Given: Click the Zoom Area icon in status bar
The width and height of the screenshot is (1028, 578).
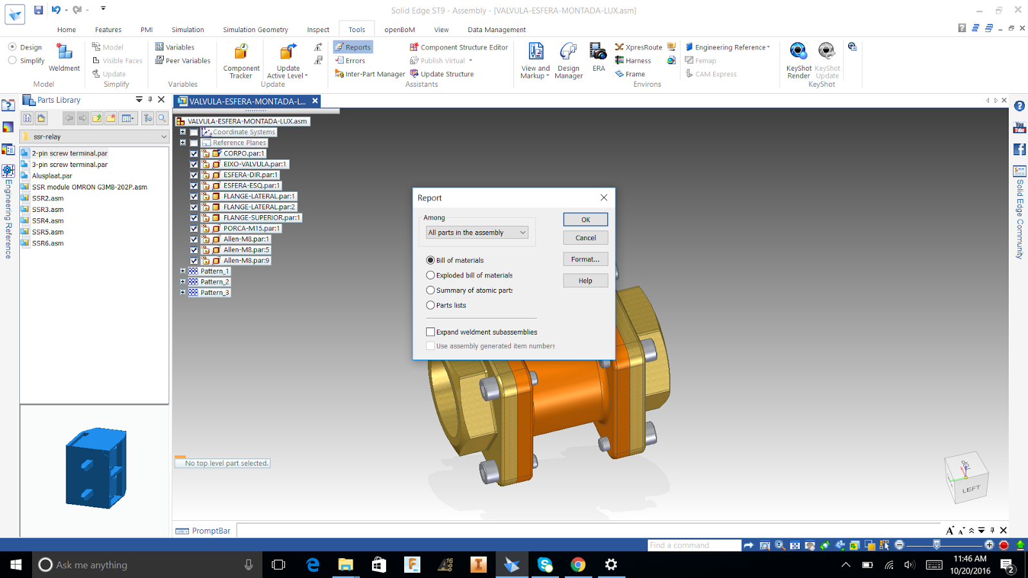Looking at the screenshot, I should [x=765, y=545].
